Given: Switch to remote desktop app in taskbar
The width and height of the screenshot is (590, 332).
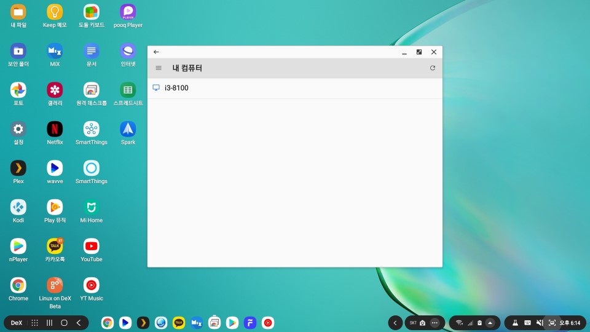Looking at the screenshot, I should pyautogui.click(x=214, y=323).
